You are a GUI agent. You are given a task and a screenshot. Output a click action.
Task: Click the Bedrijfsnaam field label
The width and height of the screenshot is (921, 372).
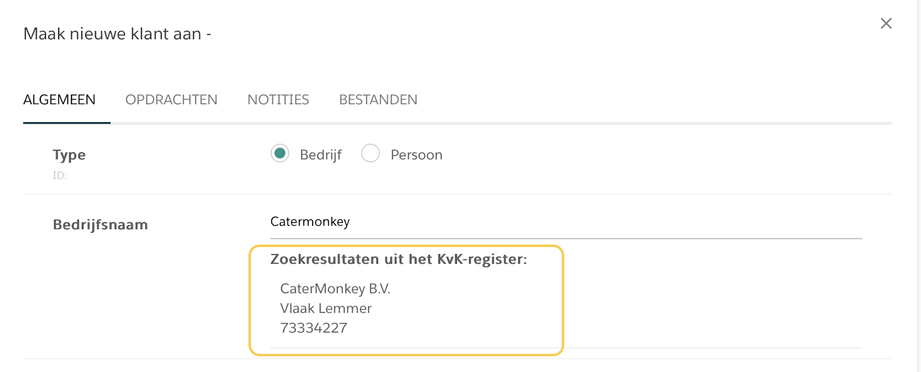tap(100, 225)
